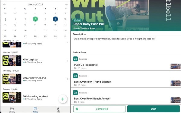The image size is (181, 113).
Task: Click the Monday 12/14/20 date header
Action: tap(11, 52)
